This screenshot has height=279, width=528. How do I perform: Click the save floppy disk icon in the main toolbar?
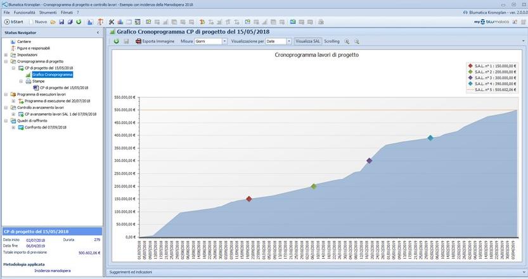pyautogui.click(x=61, y=22)
